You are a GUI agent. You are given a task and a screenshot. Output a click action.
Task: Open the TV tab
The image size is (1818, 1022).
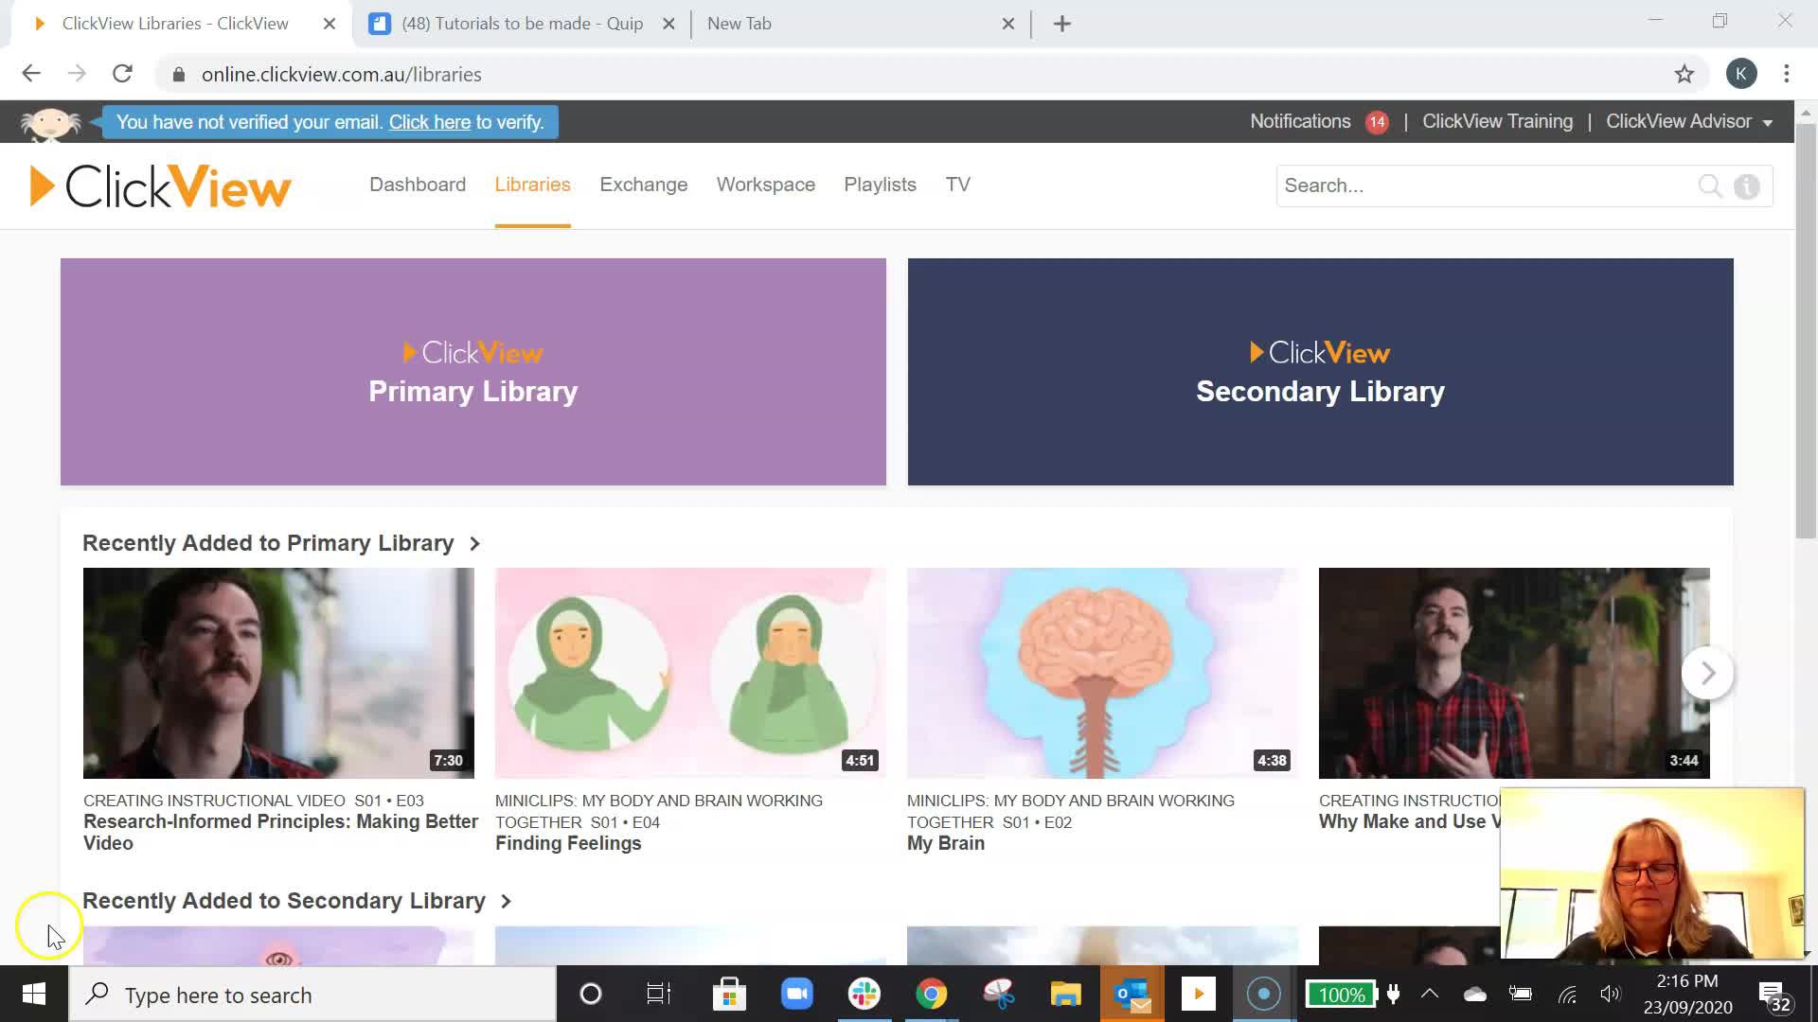[x=957, y=185]
